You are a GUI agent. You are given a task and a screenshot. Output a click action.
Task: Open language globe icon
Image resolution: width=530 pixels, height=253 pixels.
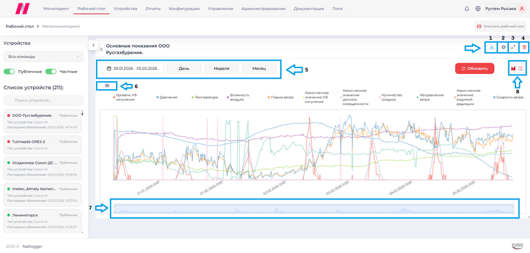point(478,9)
